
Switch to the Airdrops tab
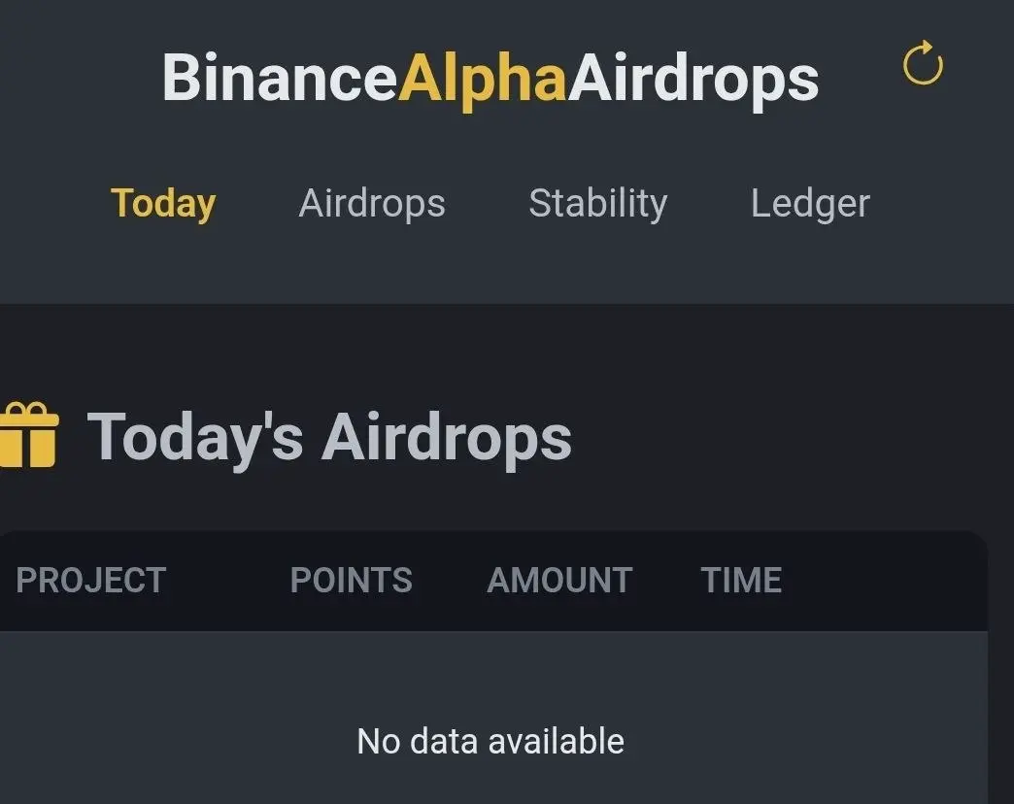[372, 204]
